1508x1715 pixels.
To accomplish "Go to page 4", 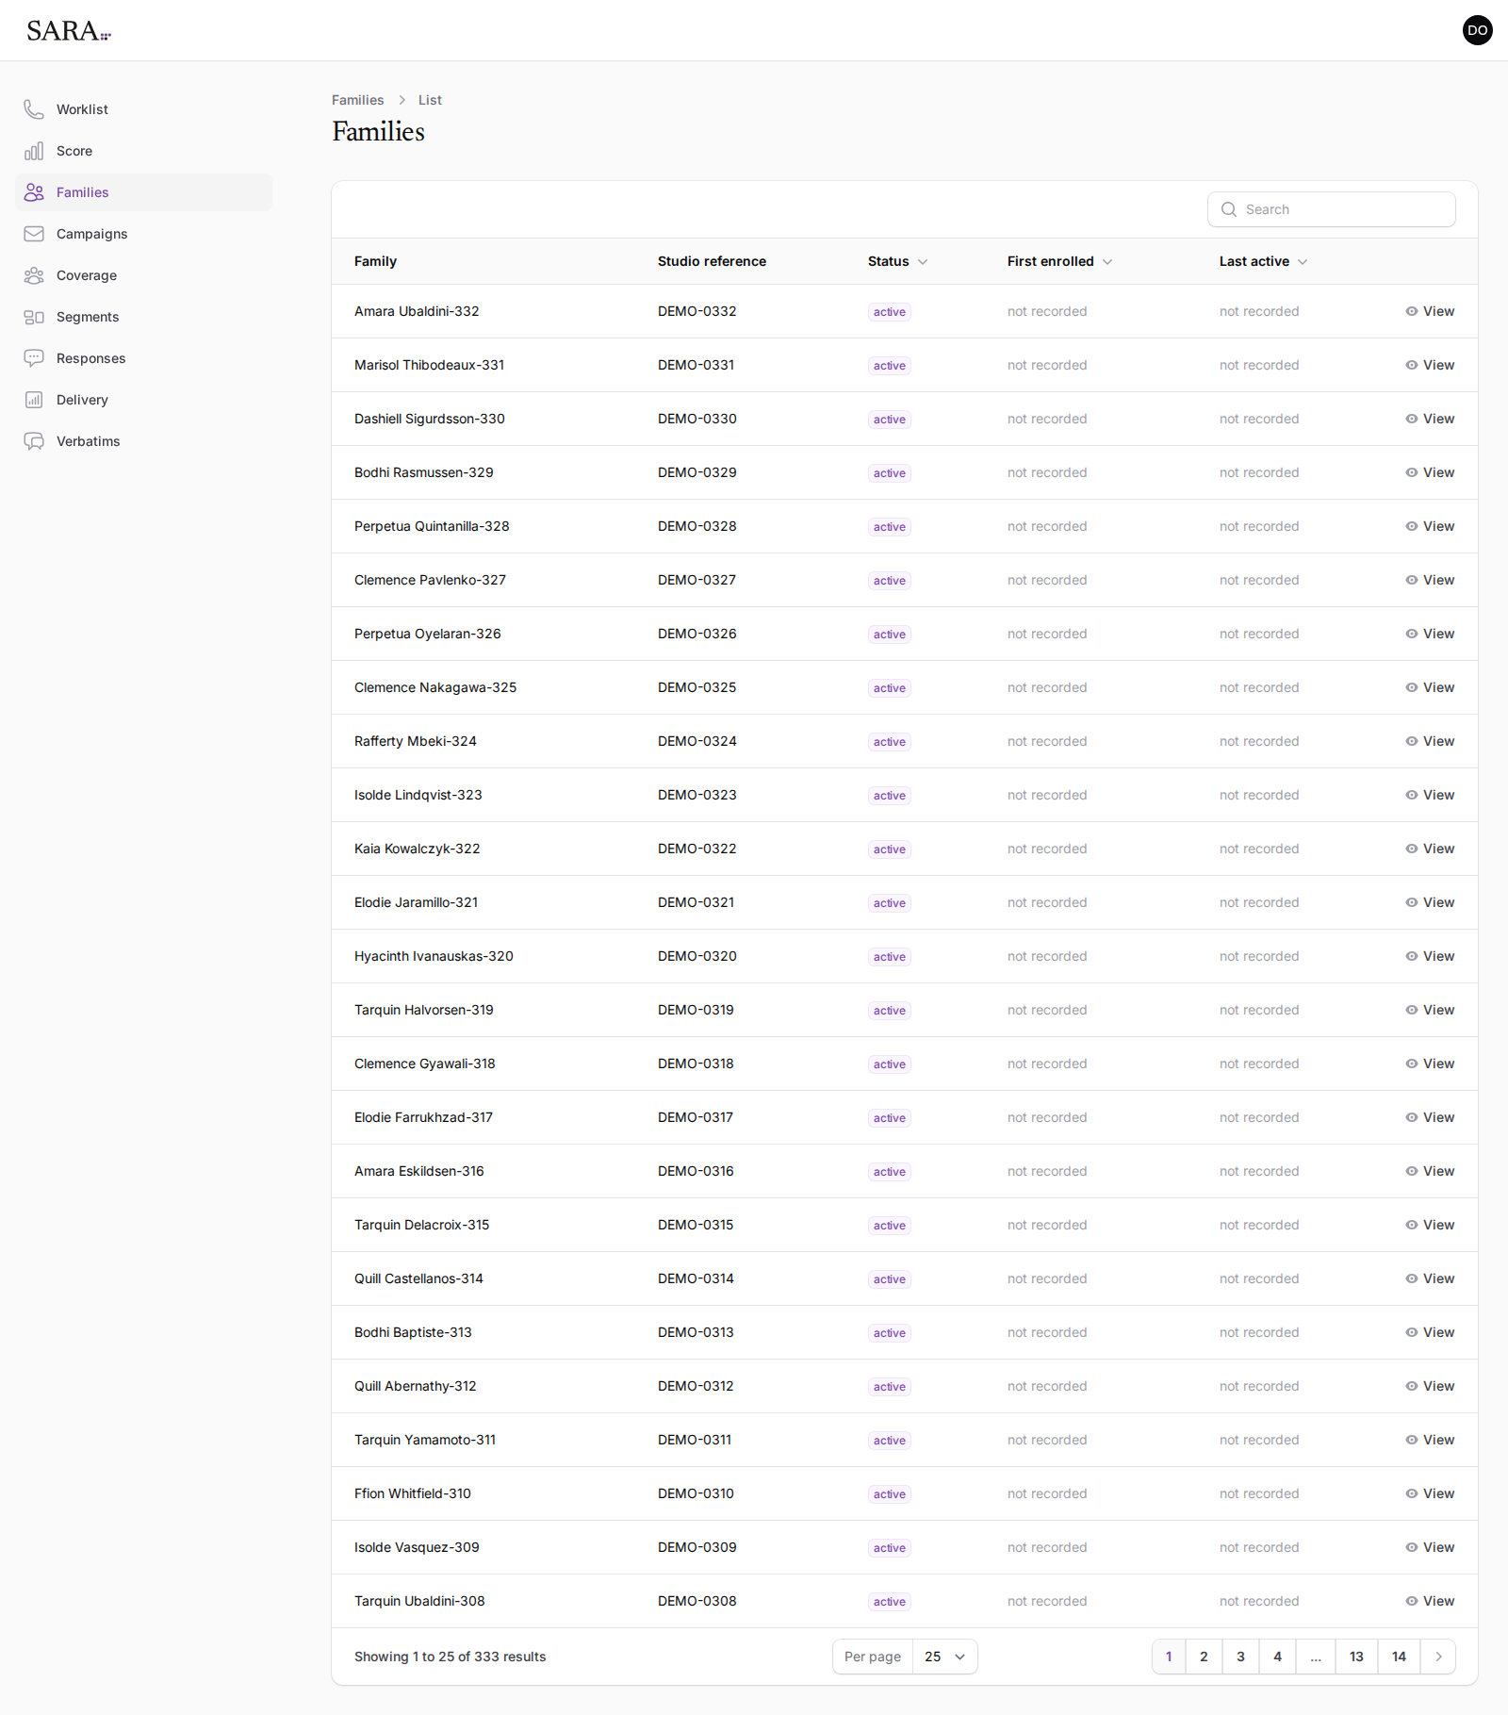I will [x=1277, y=1657].
